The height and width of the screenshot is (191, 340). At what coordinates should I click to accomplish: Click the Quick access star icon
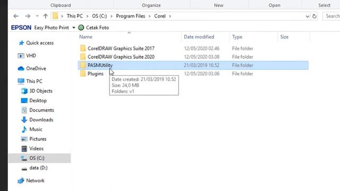(x=21, y=43)
